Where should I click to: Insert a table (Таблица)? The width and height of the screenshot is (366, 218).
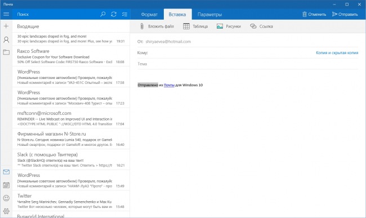pyautogui.click(x=195, y=26)
